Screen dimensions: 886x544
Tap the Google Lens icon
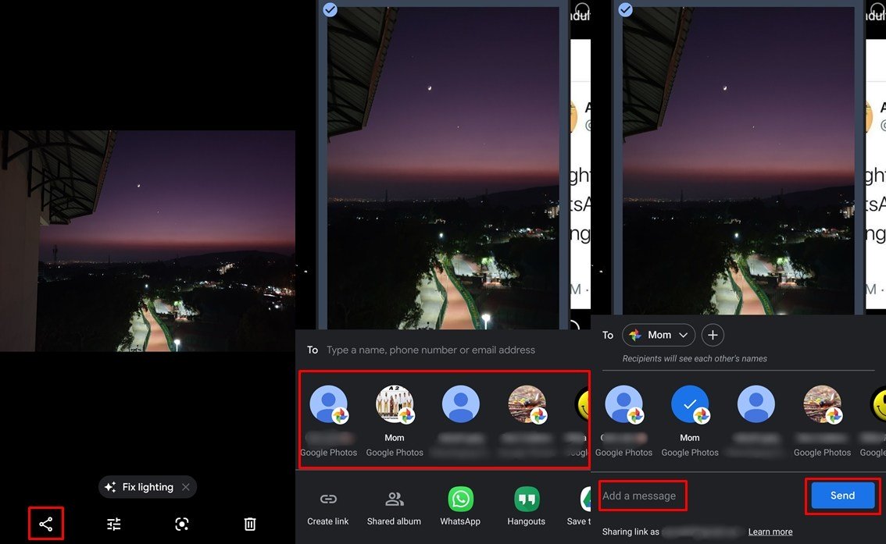[x=182, y=524]
